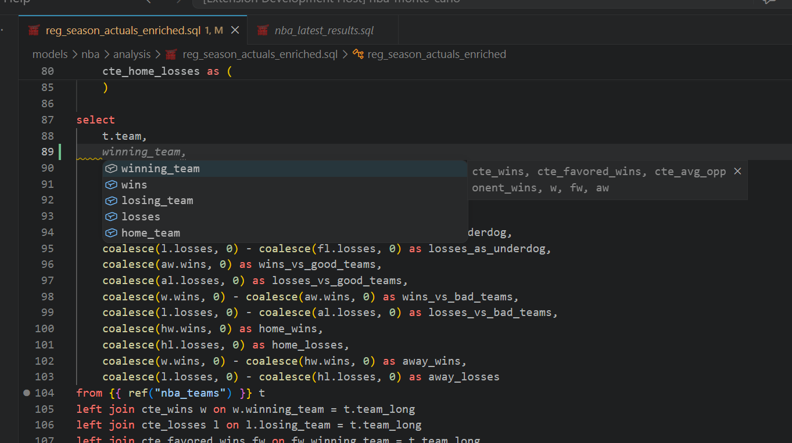Click away_losses alias on line 103
The height and width of the screenshot is (443, 792).
464,377
